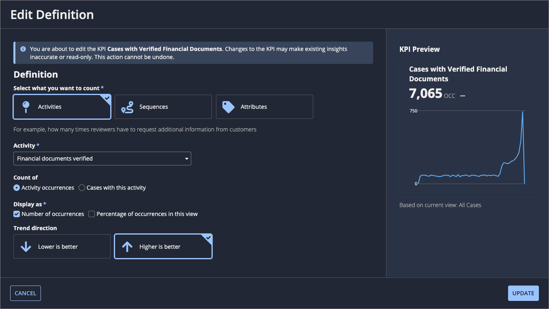Click the Cases with Verified Financial Documents preview title
This screenshot has width=549, height=309.
click(x=458, y=74)
